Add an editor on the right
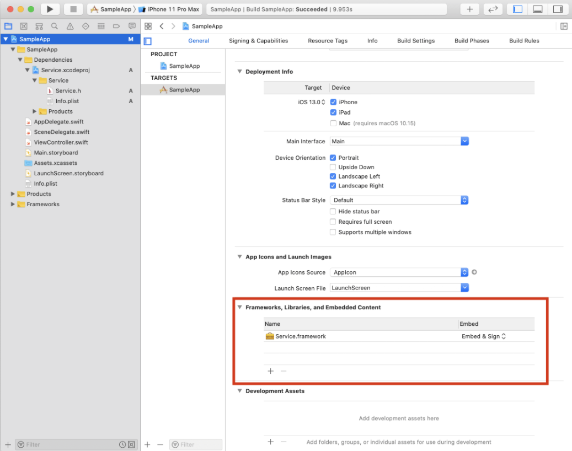Viewport: 572px width, 451px height. tap(564, 26)
